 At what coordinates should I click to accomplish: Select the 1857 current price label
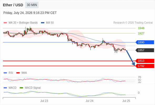(145, 50)
